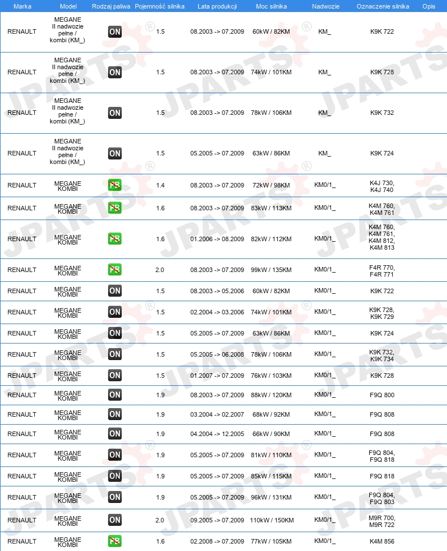Click the 2.0 capacity in the F4R 770 row
Image resolution: width=447 pixels, height=551 pixels.
point(160,270)
